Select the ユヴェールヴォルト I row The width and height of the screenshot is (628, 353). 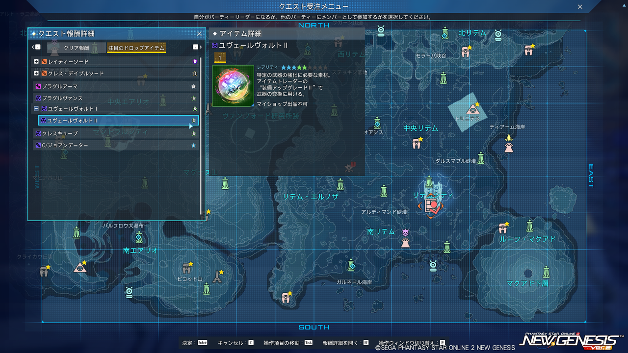click(x=116, y=108)
